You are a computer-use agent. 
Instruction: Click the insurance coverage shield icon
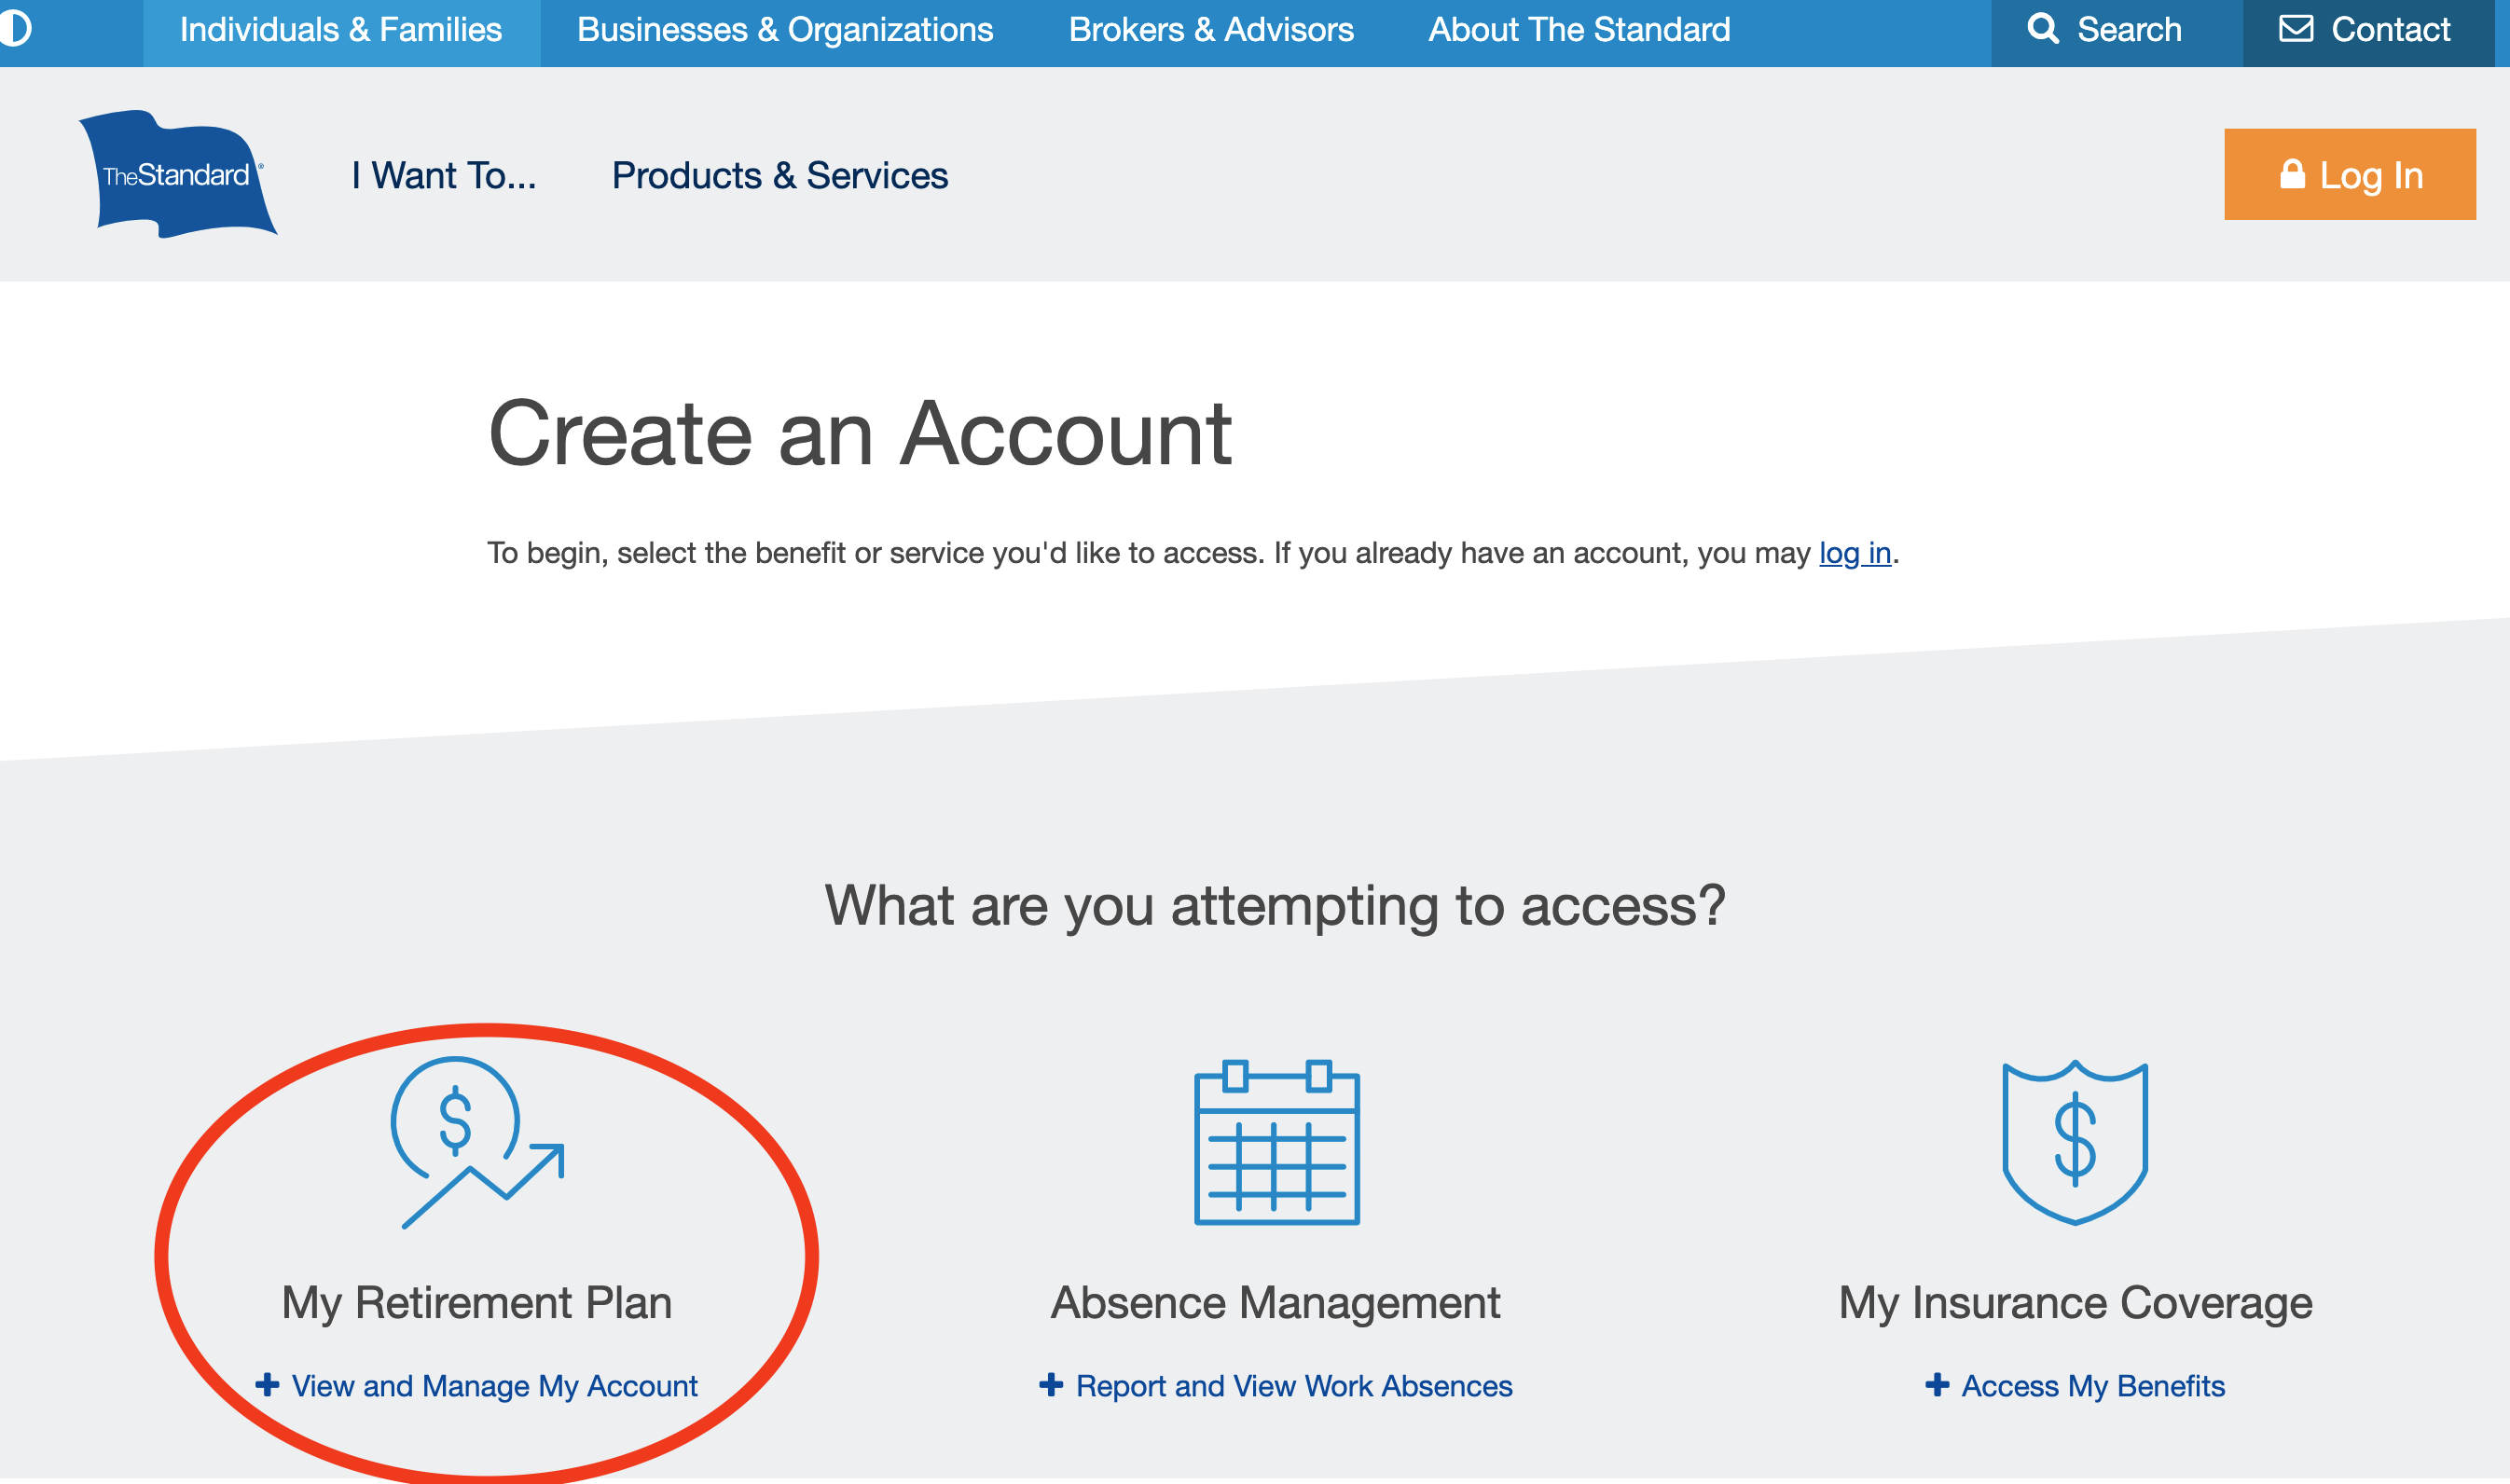pyautogui.click(x=2075, y=1143)
